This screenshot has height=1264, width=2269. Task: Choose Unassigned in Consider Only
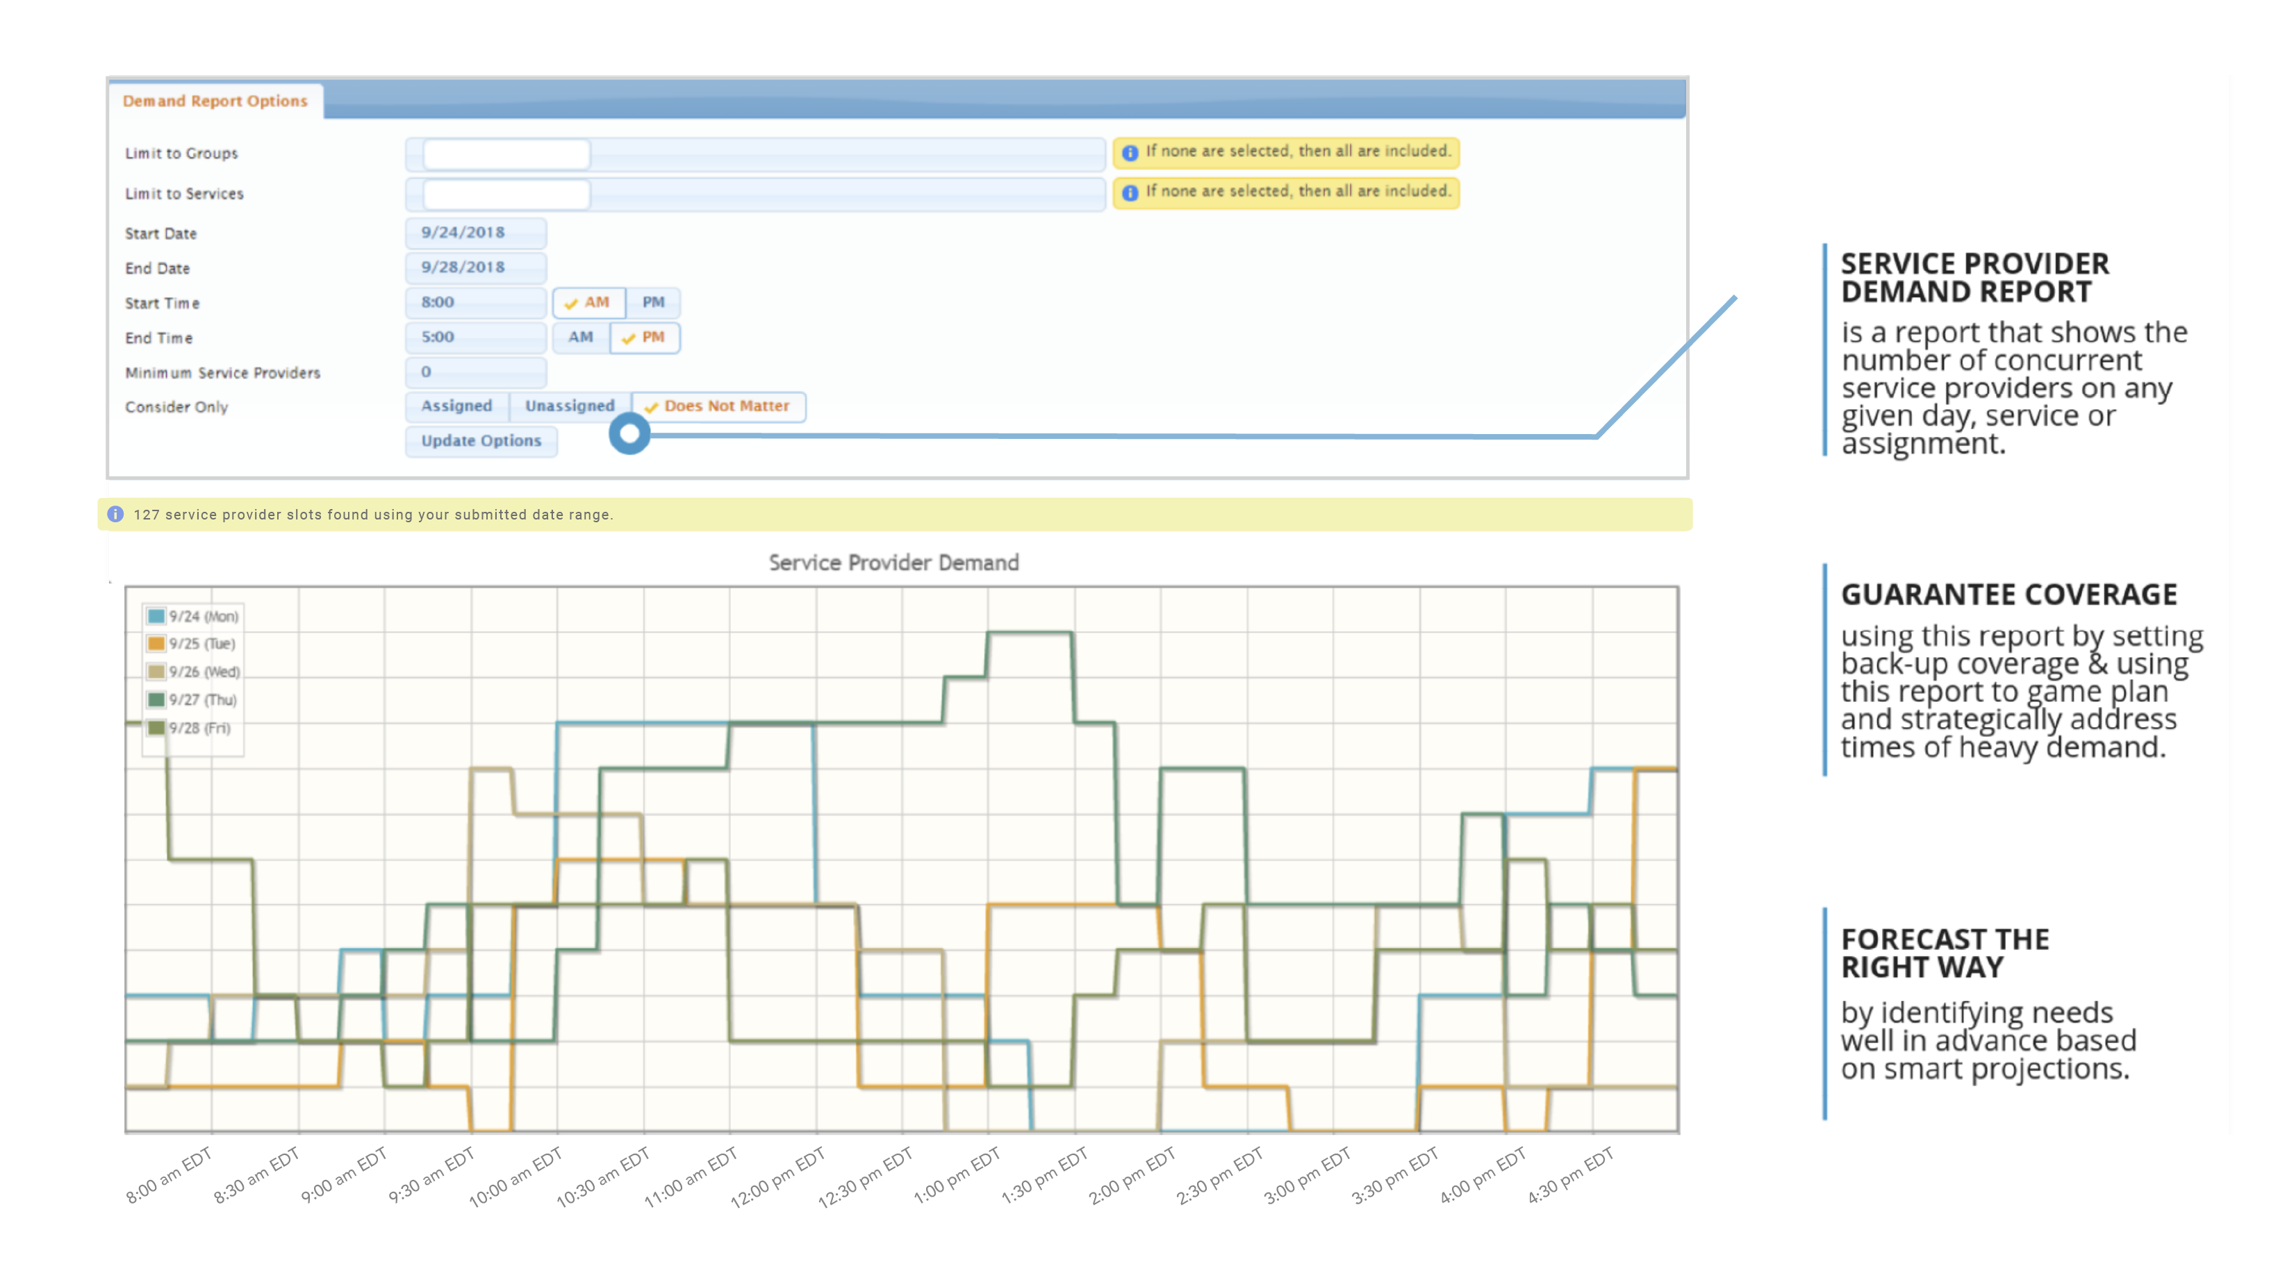click(x=570, y=406)
